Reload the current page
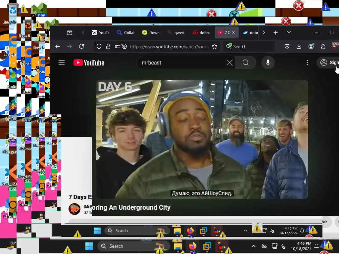The height and width of the screenshot is (254, 339). point(81,46)
